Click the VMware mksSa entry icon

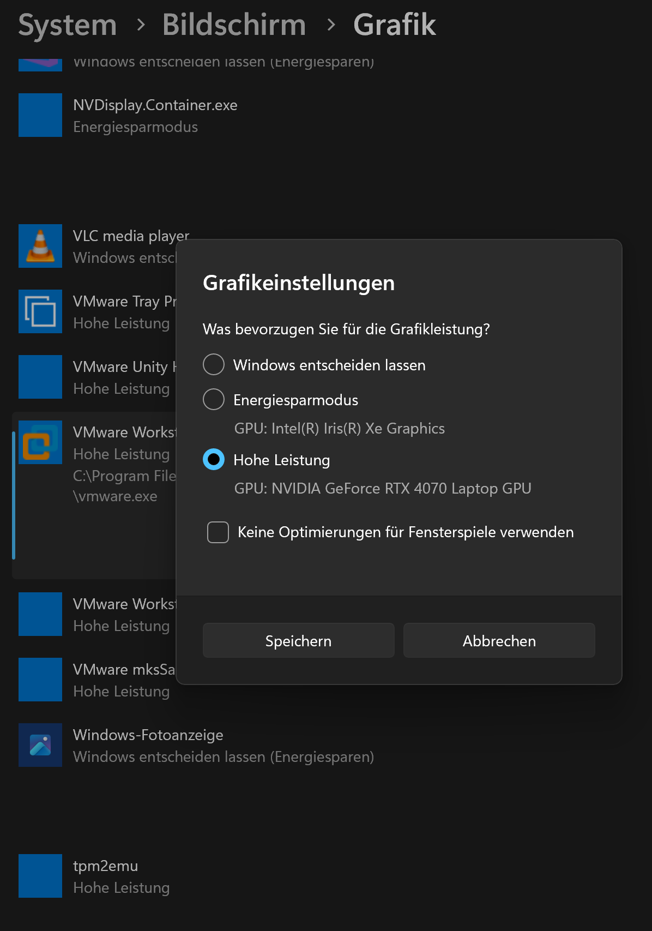[x=40, y=680]
